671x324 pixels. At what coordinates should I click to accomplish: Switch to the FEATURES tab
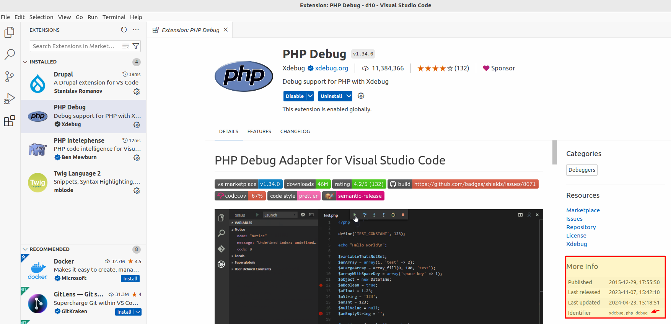[x=259, y=132]
